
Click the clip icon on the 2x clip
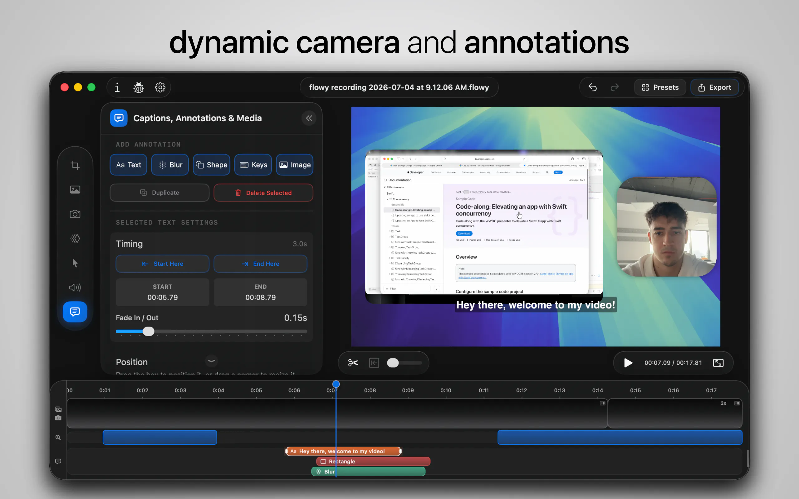[737, 403]
